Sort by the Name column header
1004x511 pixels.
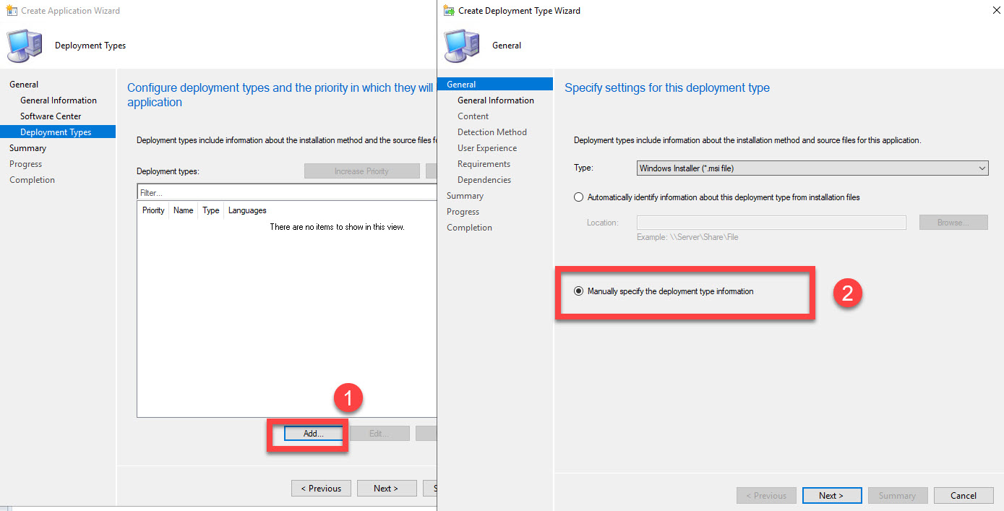[x=183, y=210]
